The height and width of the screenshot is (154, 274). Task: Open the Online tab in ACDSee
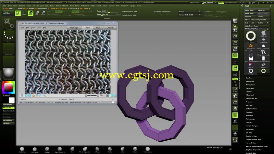pos(110,28)
